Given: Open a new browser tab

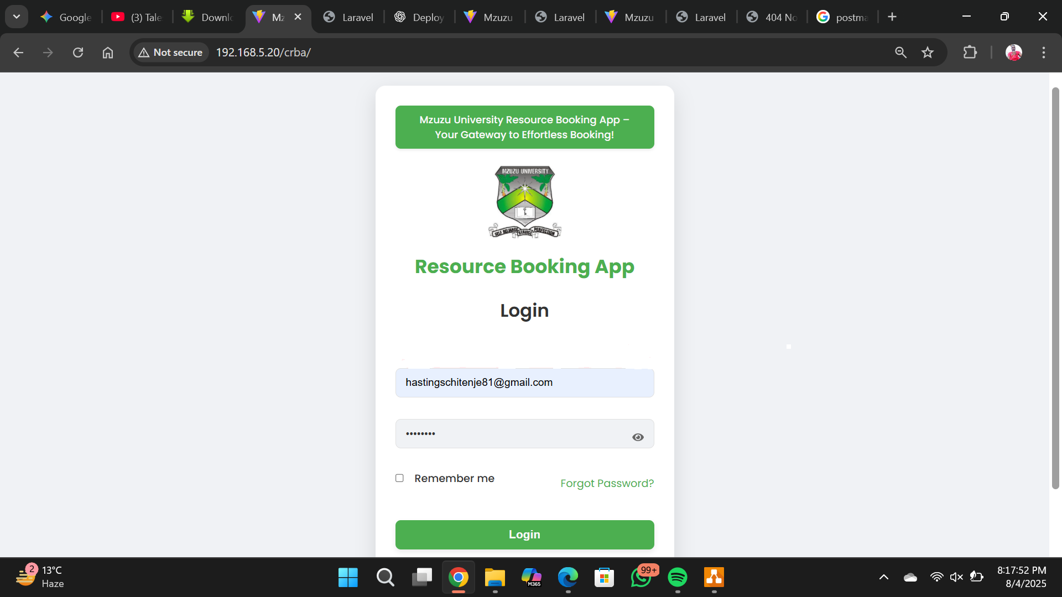Looking at the screenshot, I should click(892, 17).
